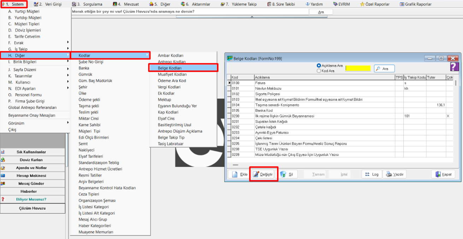Screen dimensions: 463x239
Task: Click the yellow search input field
Action: pos(358,69)
